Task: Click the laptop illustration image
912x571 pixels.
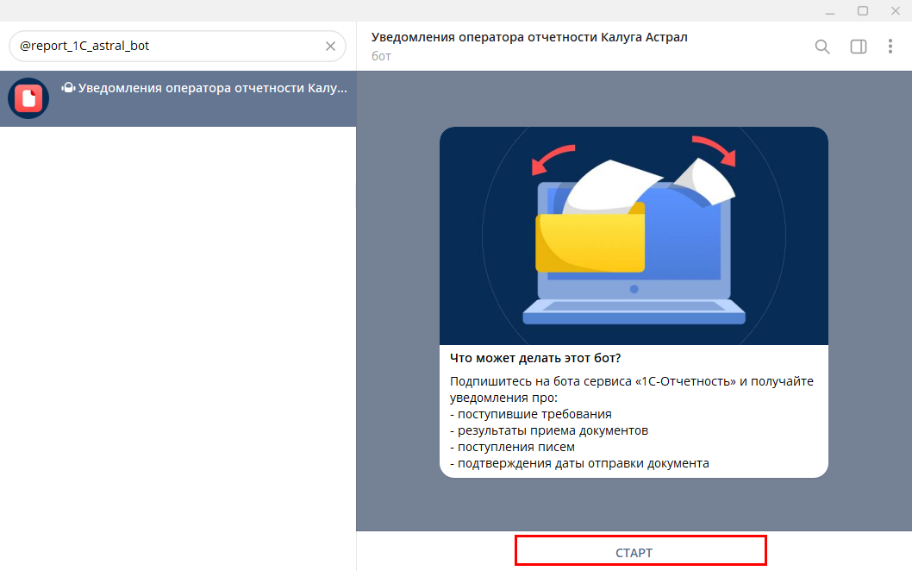Action: 634,235
